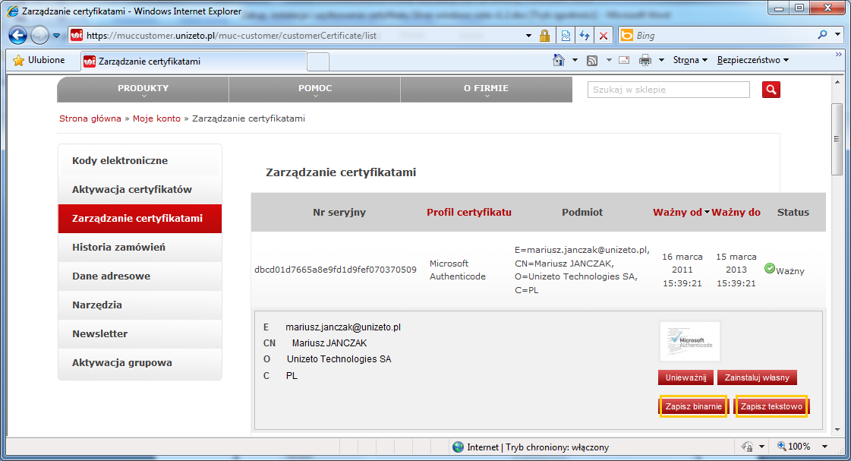Sort by Ważny do column header
The width and height of the screenshot is (851, 461).
pyautogui.click(x=736, y=213)
